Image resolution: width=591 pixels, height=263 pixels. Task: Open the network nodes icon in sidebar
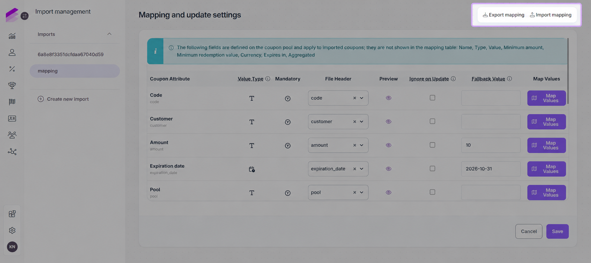(x=12, y=152)
